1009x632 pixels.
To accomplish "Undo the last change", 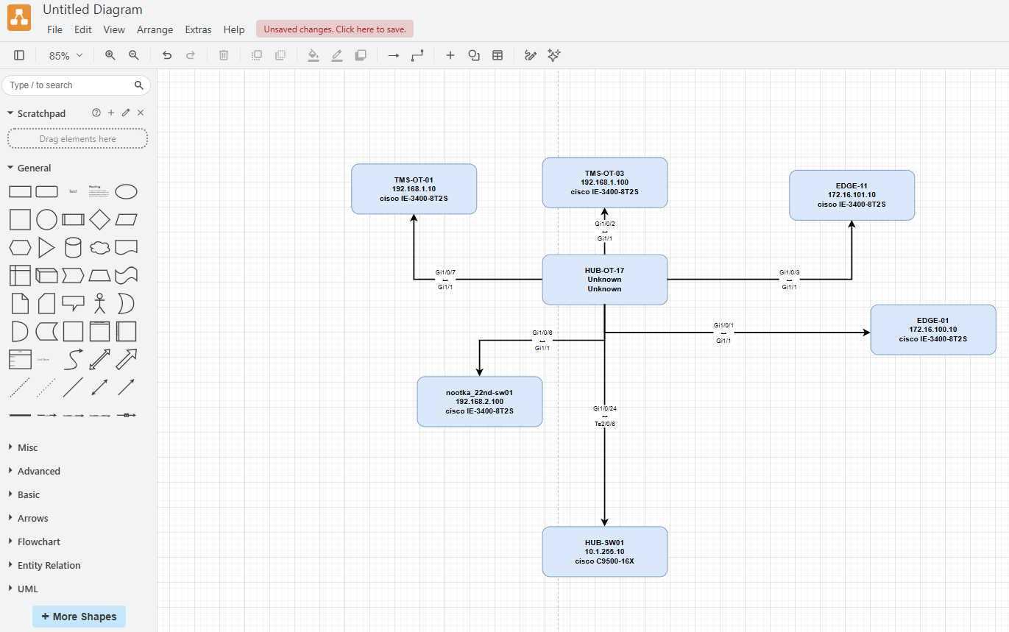I will [x=167, y=55].
